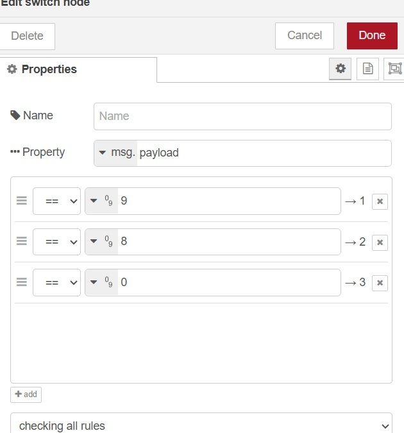Open the operator dropdown for rule 1

coord(56,201)
